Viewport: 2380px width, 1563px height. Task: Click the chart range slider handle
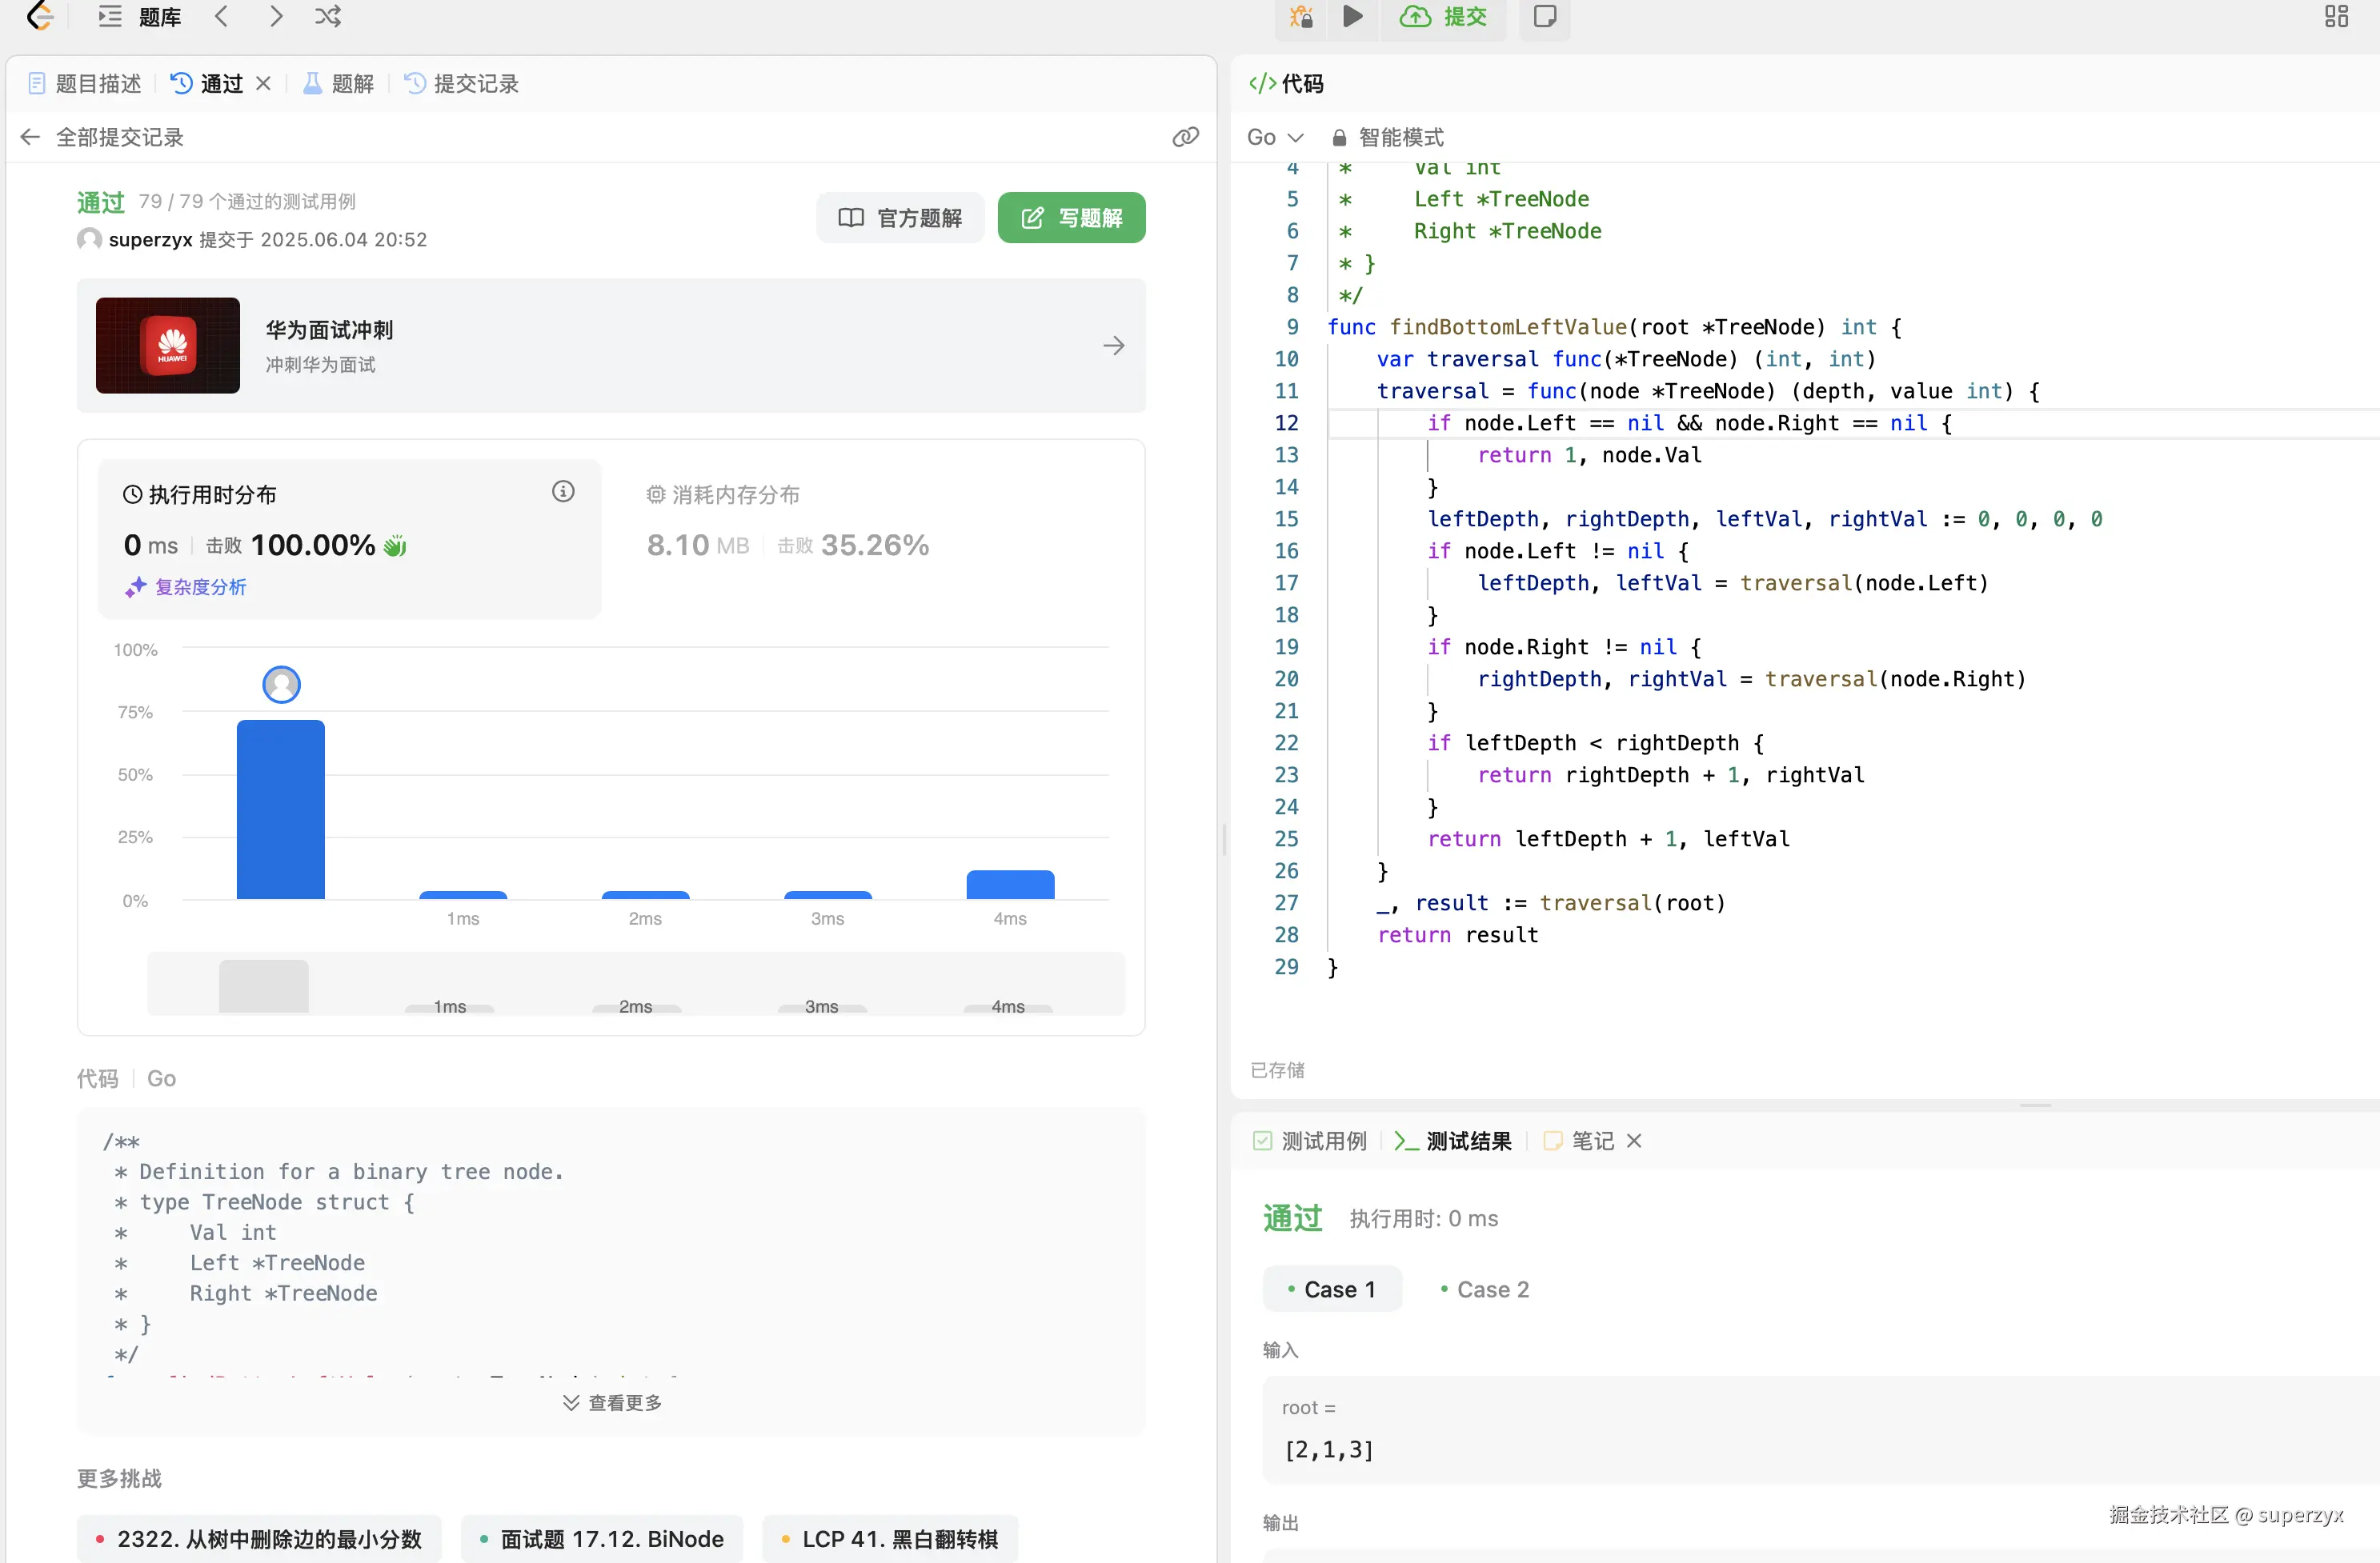[x=264, y=985]
